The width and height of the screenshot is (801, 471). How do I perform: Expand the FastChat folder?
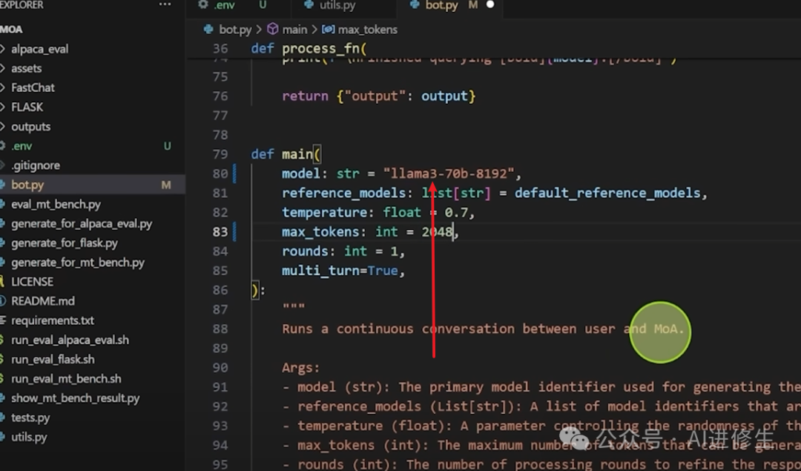[33, 88]
